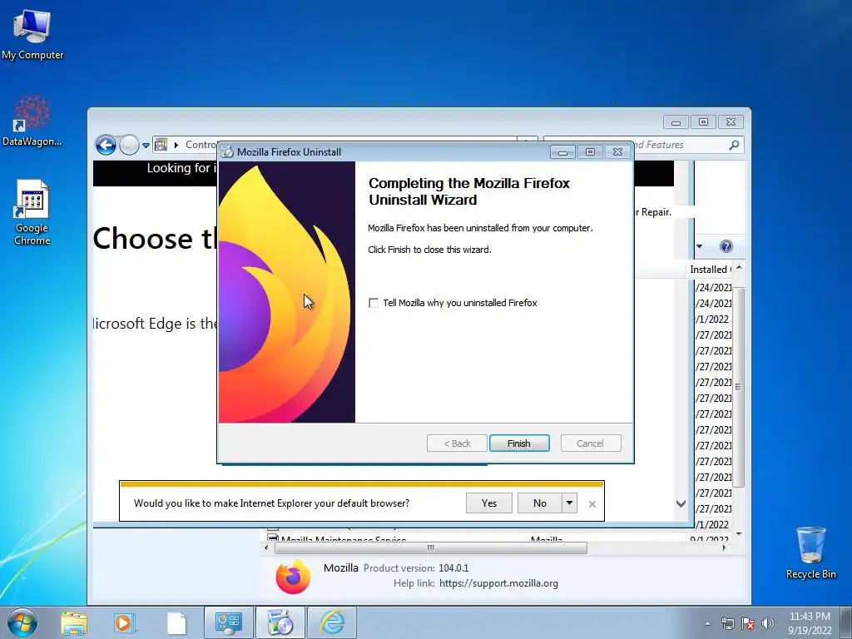Click the horizontal scrollbar in programs list
Screen dimensions: 852x639
click(430, 547)
